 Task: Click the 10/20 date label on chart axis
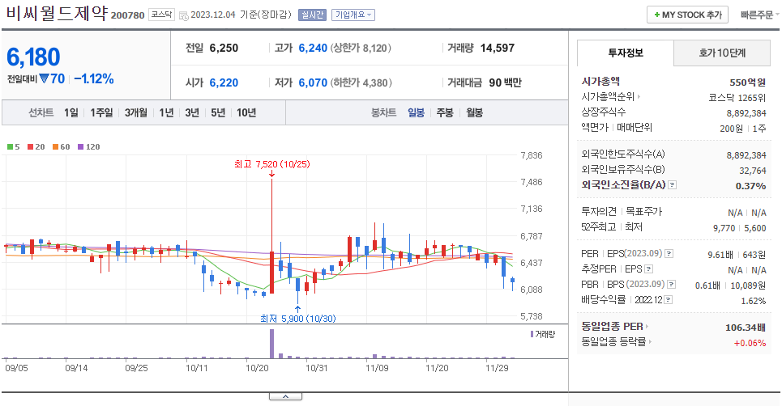coord(257,368)
